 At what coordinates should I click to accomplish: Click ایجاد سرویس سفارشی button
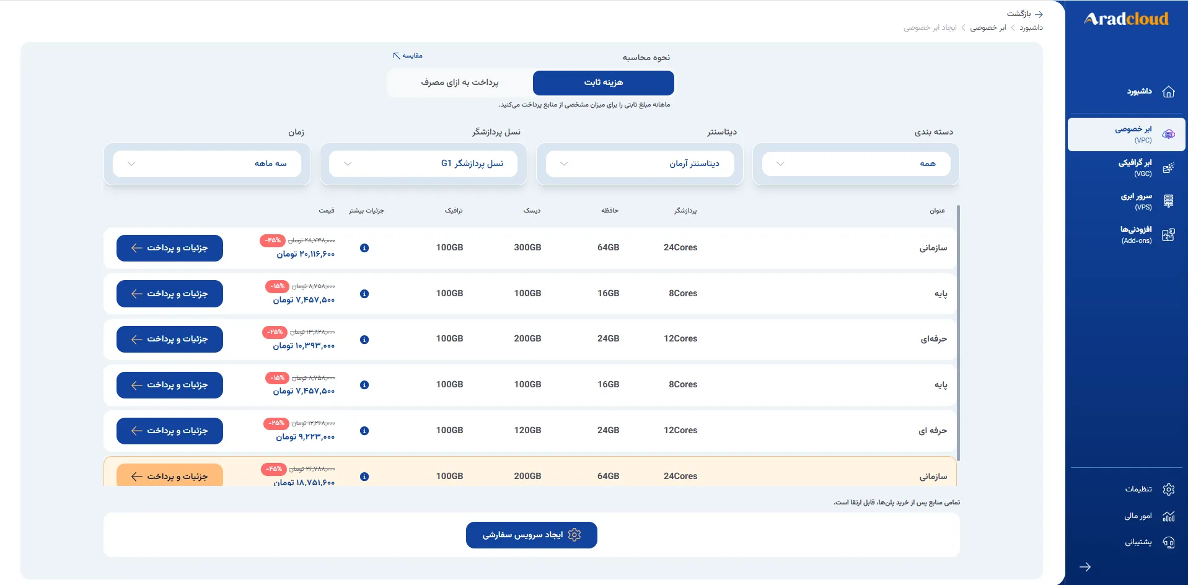[532, 535]
